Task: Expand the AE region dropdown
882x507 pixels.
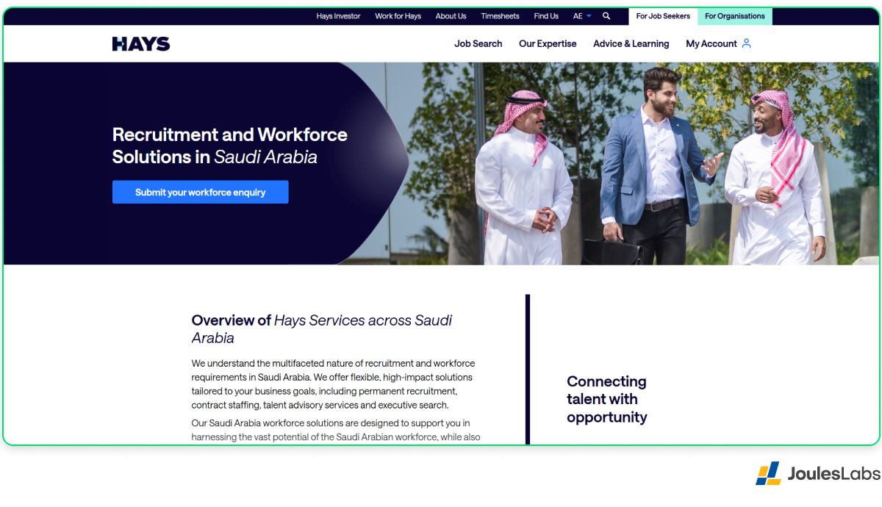Action: [582, 16]
